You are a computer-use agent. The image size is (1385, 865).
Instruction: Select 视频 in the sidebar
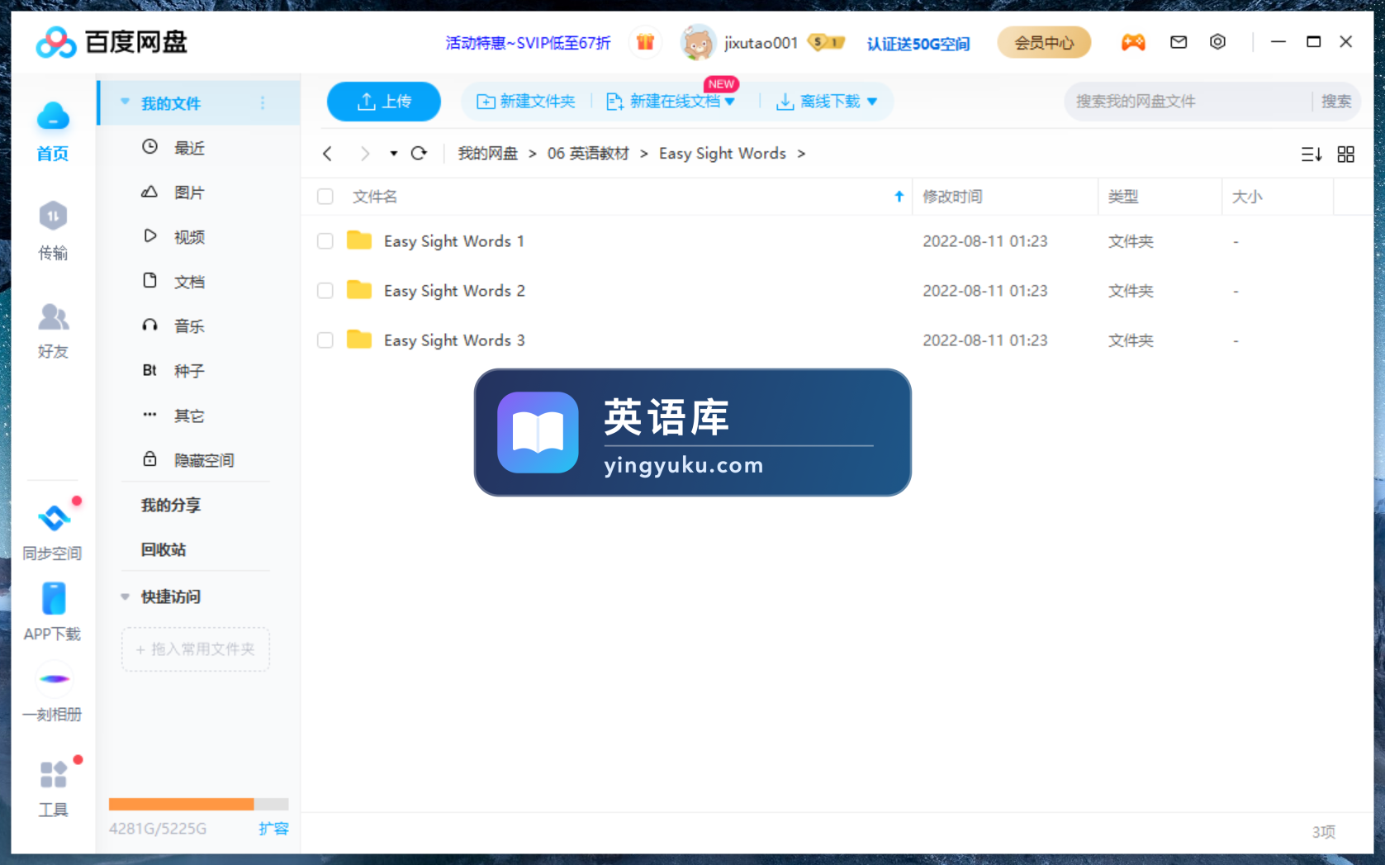point(189,237)
